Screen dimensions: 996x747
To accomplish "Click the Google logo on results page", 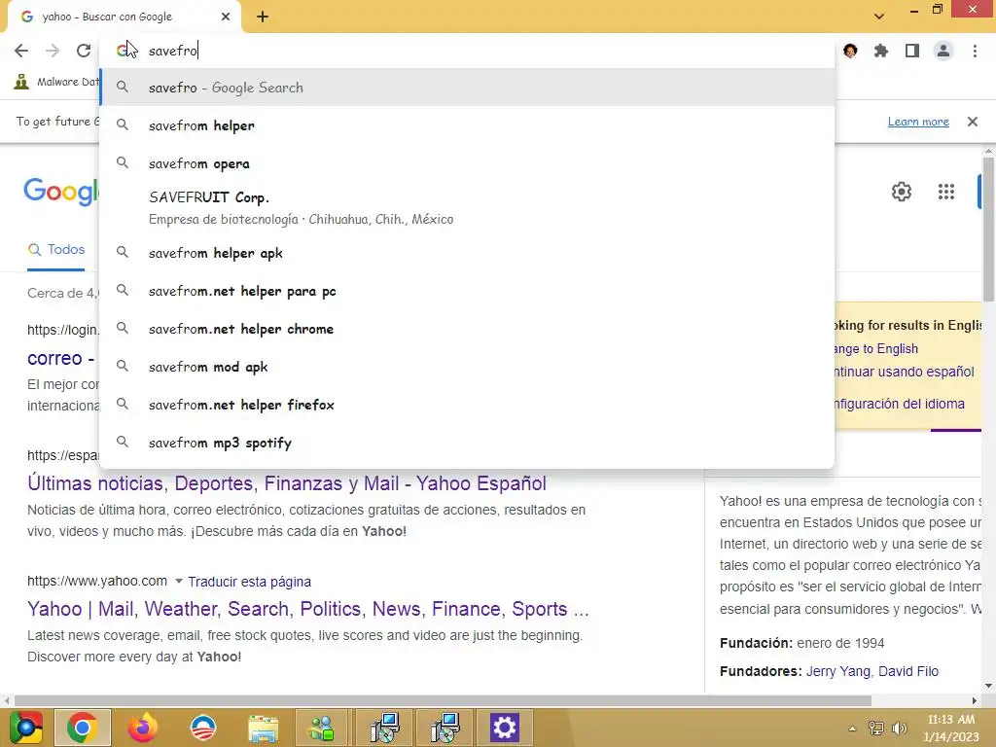I will [61, 192].
